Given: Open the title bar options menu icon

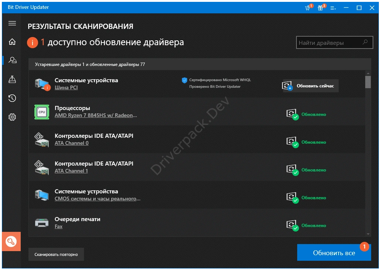Looking at the screenshot, I should click(333, 8).
